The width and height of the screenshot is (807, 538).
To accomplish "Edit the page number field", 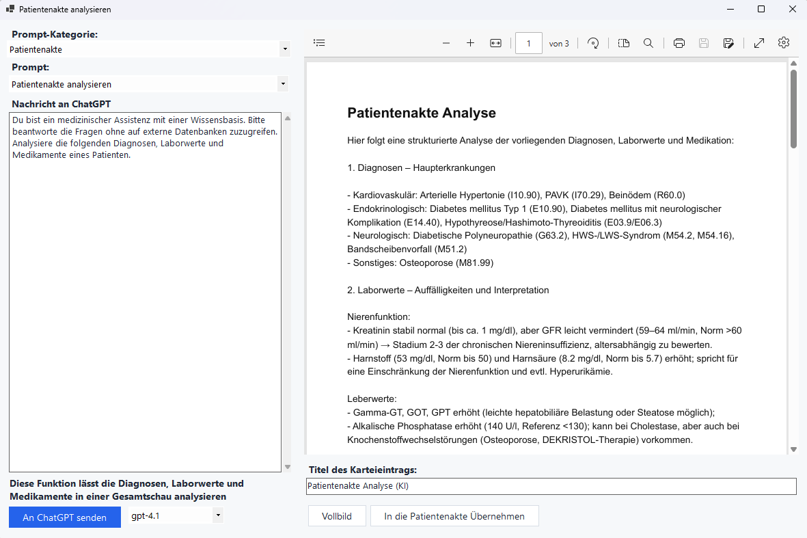I will (529, 43).
